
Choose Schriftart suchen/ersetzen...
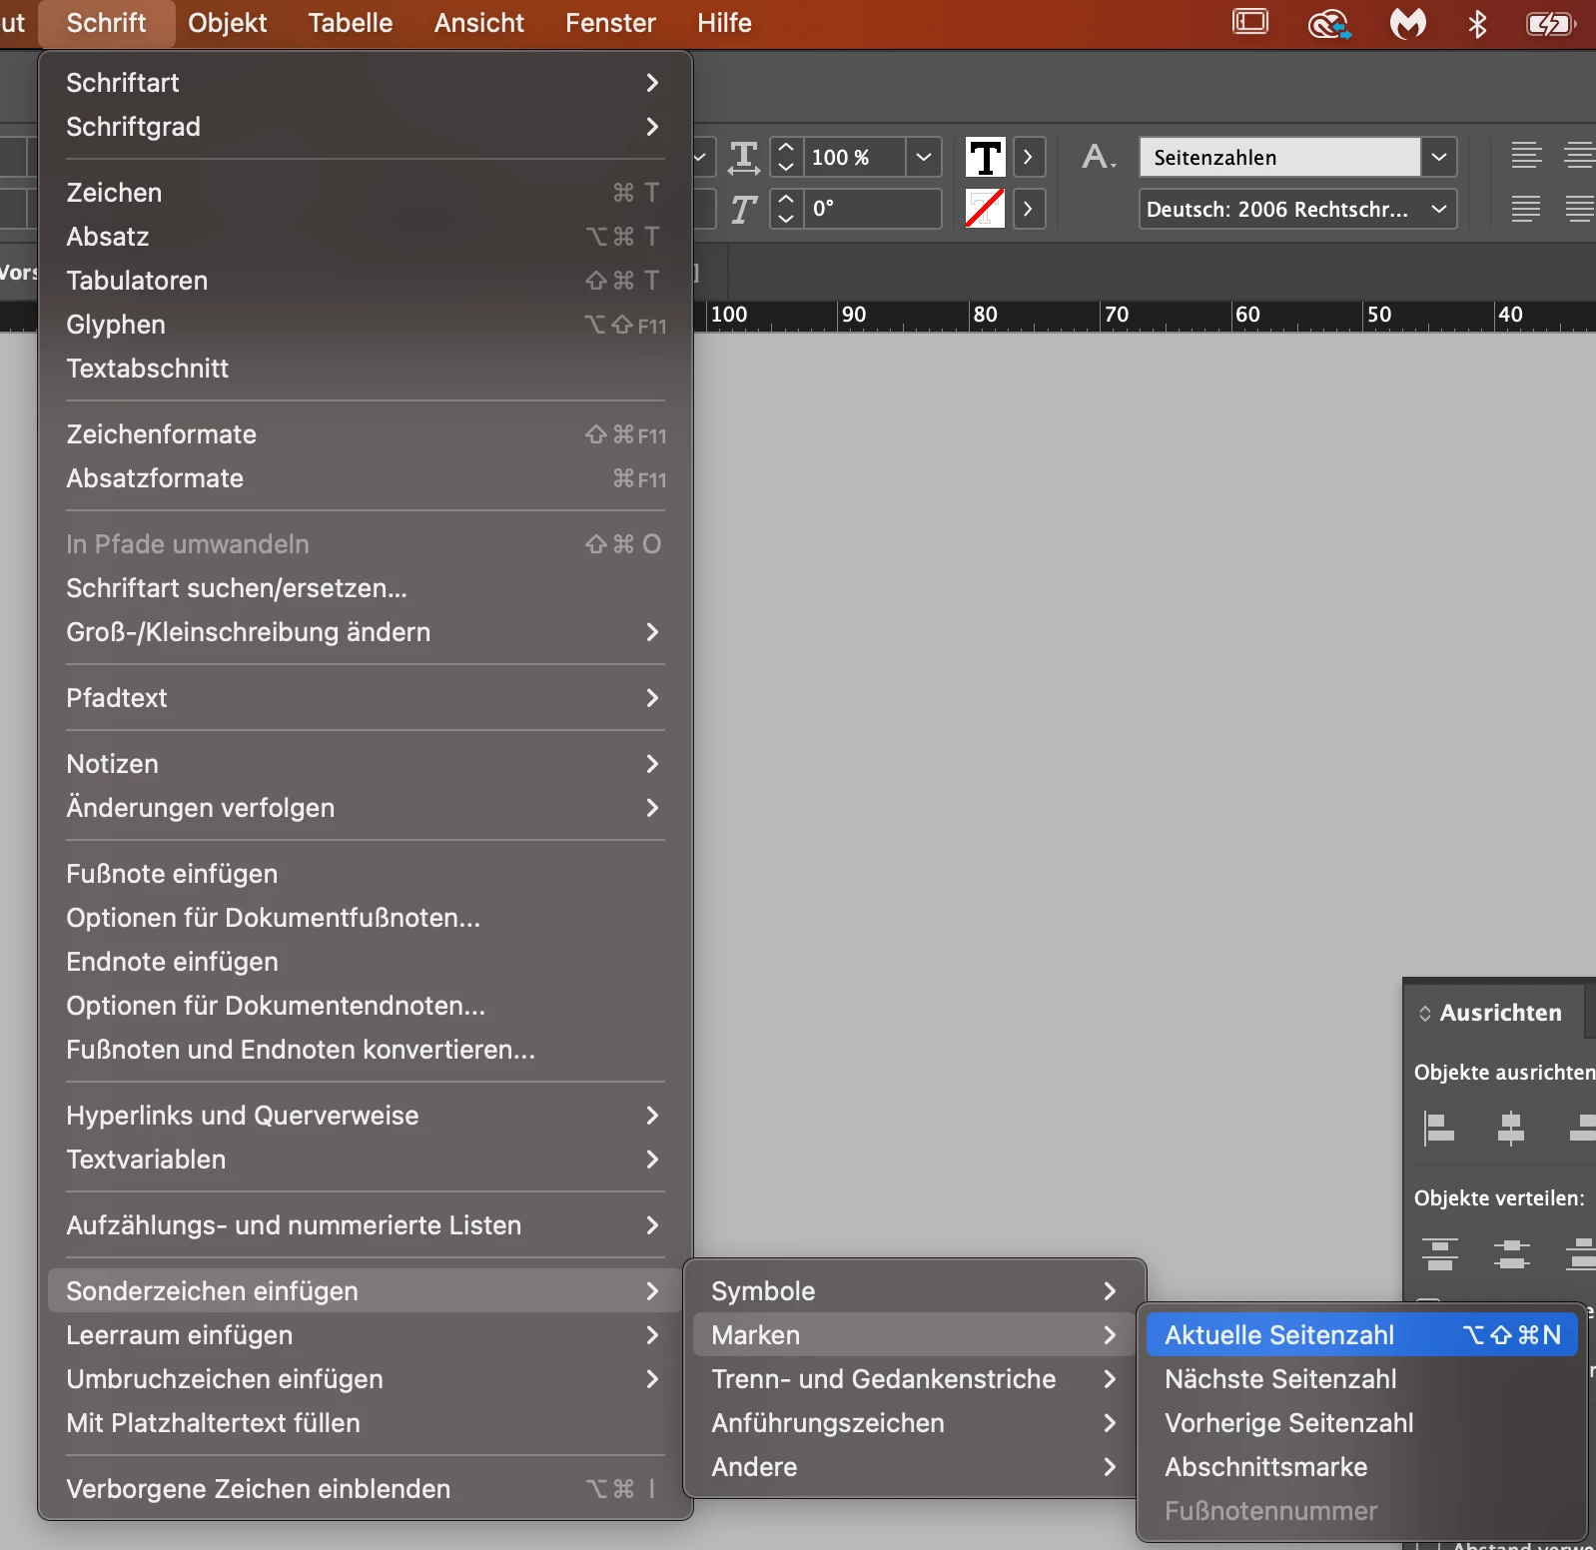(365, 588)
